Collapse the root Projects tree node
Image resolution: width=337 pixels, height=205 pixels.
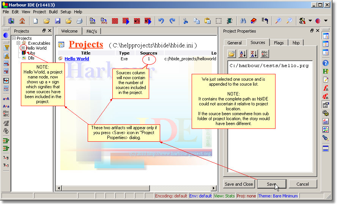14,38
